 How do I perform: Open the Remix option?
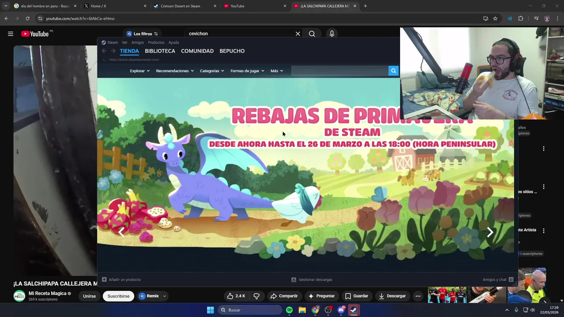coord(149,296)
